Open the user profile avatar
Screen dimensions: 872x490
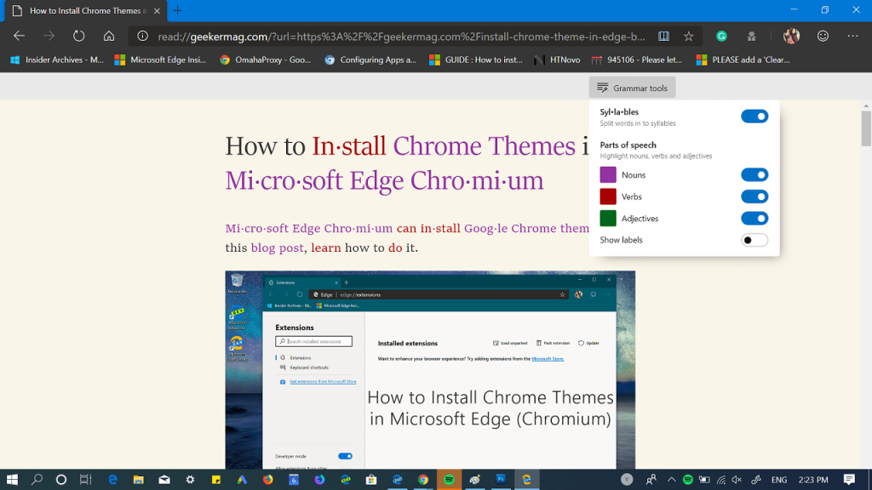point(791,36)
